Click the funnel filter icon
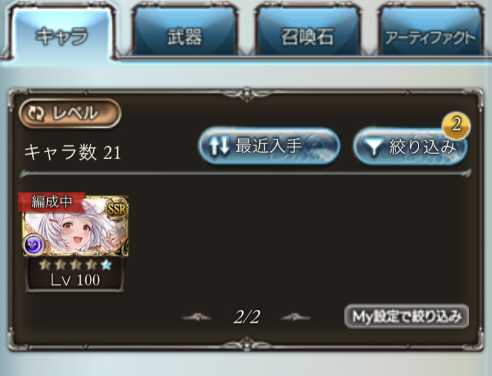492x376 pixels. click(374, 147)
